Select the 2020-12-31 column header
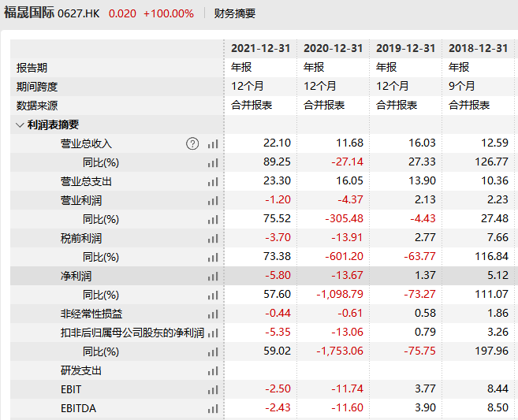 (333, 49)
